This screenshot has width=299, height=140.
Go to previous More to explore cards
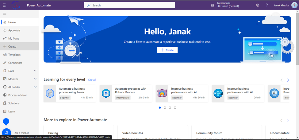tap(282, 120)
